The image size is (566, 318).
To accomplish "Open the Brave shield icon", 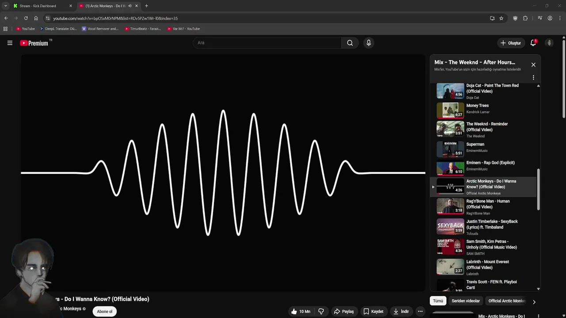I will (515, 18).
